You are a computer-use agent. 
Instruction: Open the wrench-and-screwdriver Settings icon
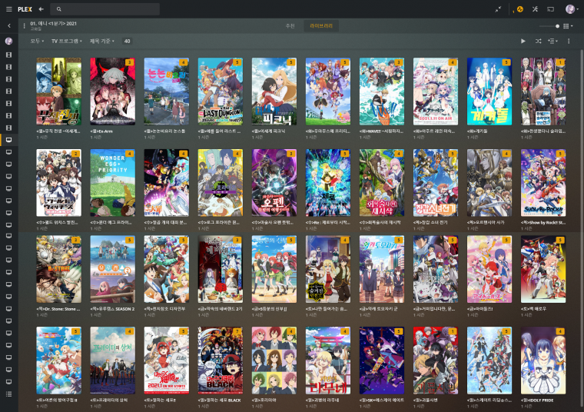click(536, 9)
